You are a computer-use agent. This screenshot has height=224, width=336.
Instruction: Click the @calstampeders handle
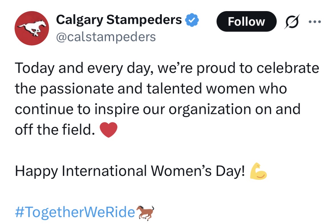[106, 37]
